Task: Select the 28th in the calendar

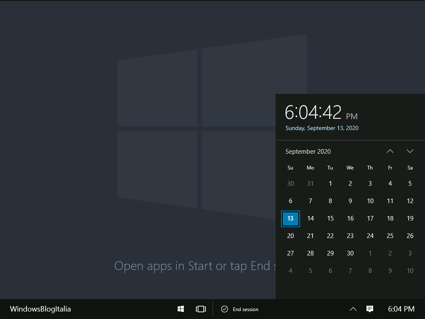Action: click(310, 253)
